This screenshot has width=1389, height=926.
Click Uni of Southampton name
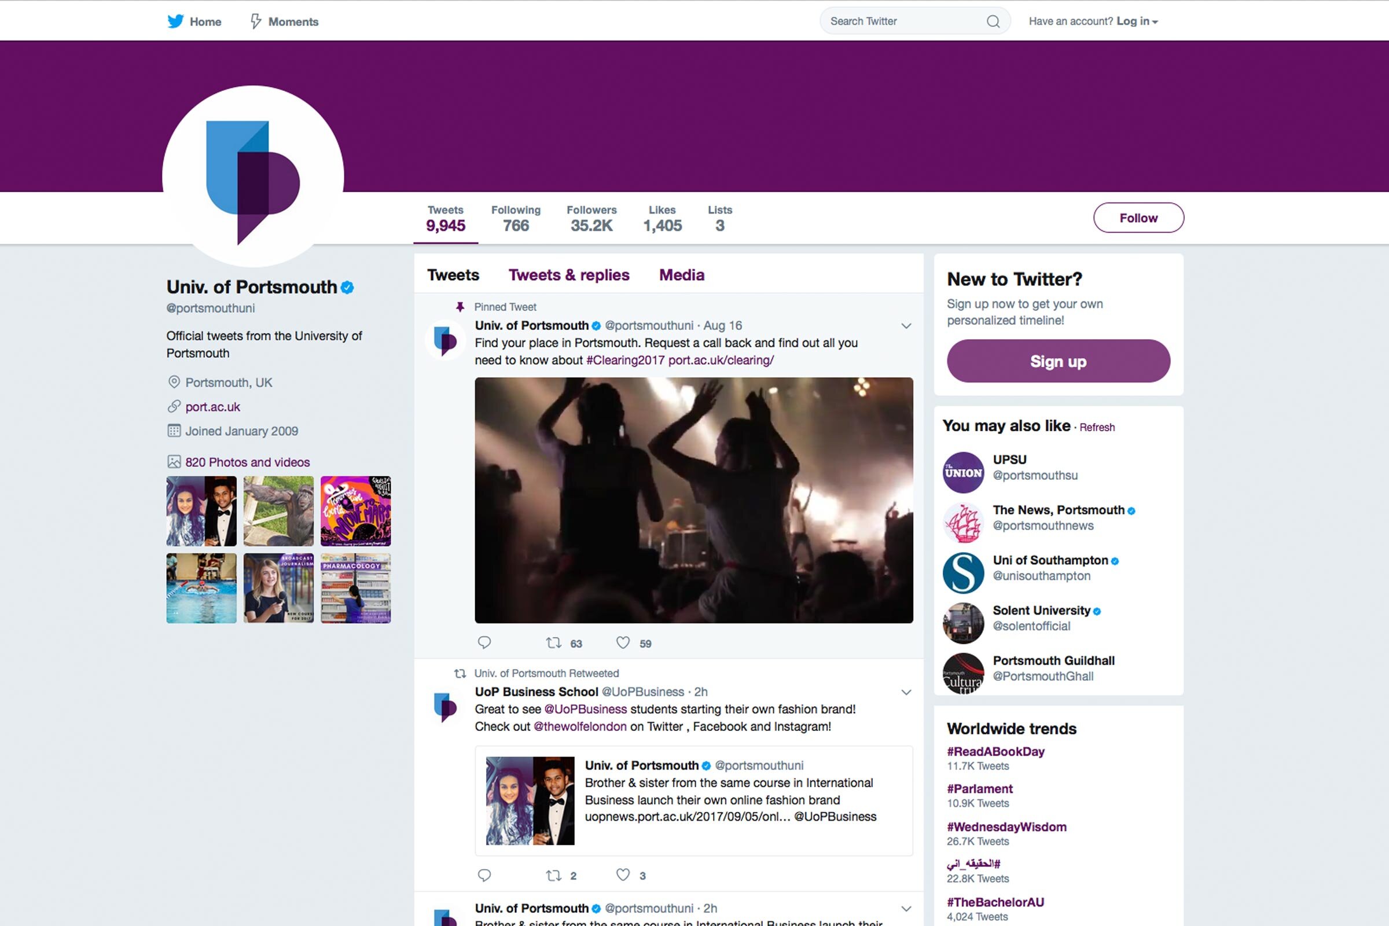pos(1050,560)
